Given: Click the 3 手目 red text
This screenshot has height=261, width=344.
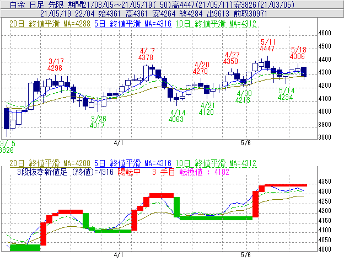Looking at the screenshot, I should click(x=163, y=172).
